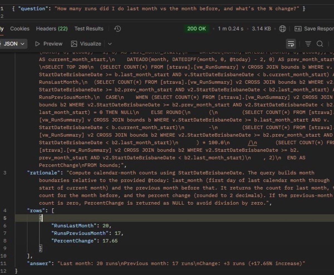
Task: Click the "rationale" key
Action: click(43, 173)
